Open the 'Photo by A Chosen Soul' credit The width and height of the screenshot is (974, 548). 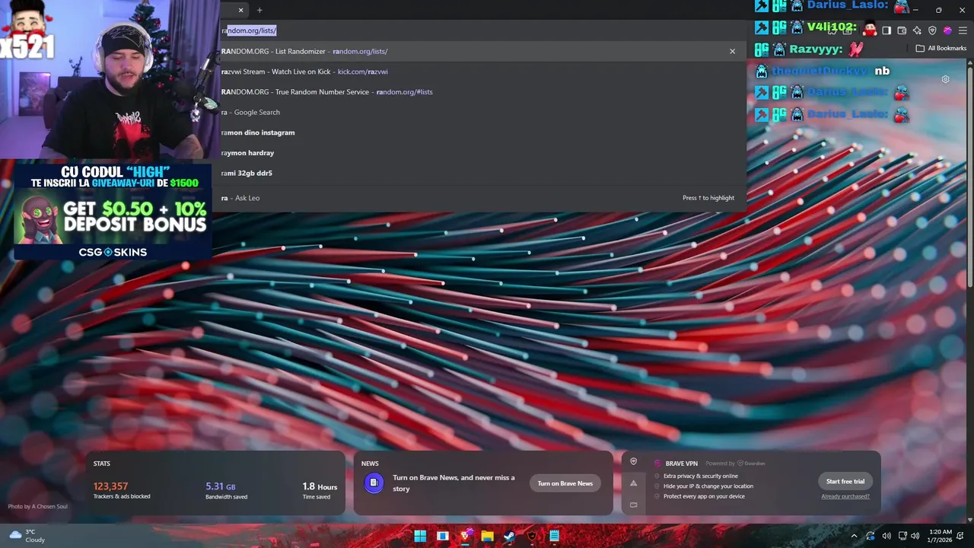click(x=37, y=506)
